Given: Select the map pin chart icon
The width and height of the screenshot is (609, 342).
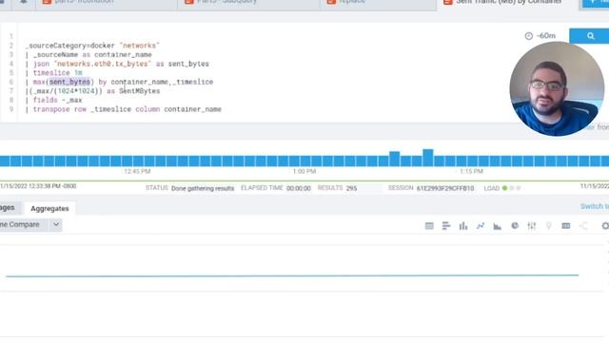Looking at the screenshot, I should pyautogui.click(x=548, y=226).
